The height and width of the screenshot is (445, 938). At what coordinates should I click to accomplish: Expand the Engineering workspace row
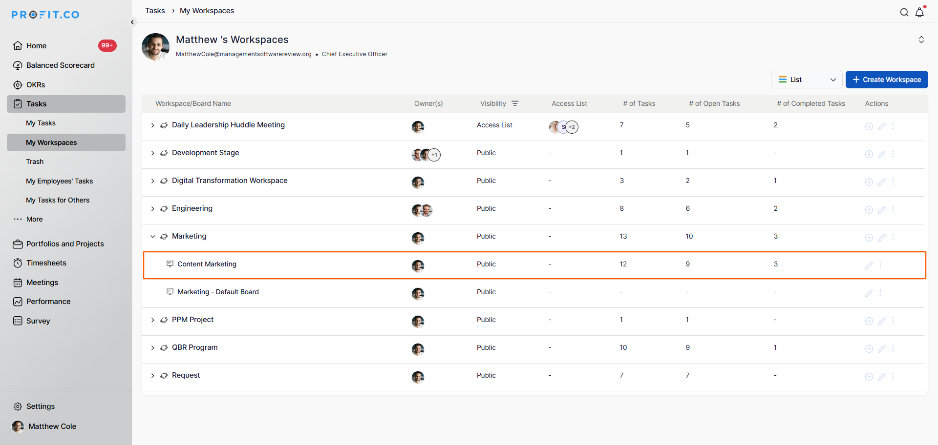(152, 209)
